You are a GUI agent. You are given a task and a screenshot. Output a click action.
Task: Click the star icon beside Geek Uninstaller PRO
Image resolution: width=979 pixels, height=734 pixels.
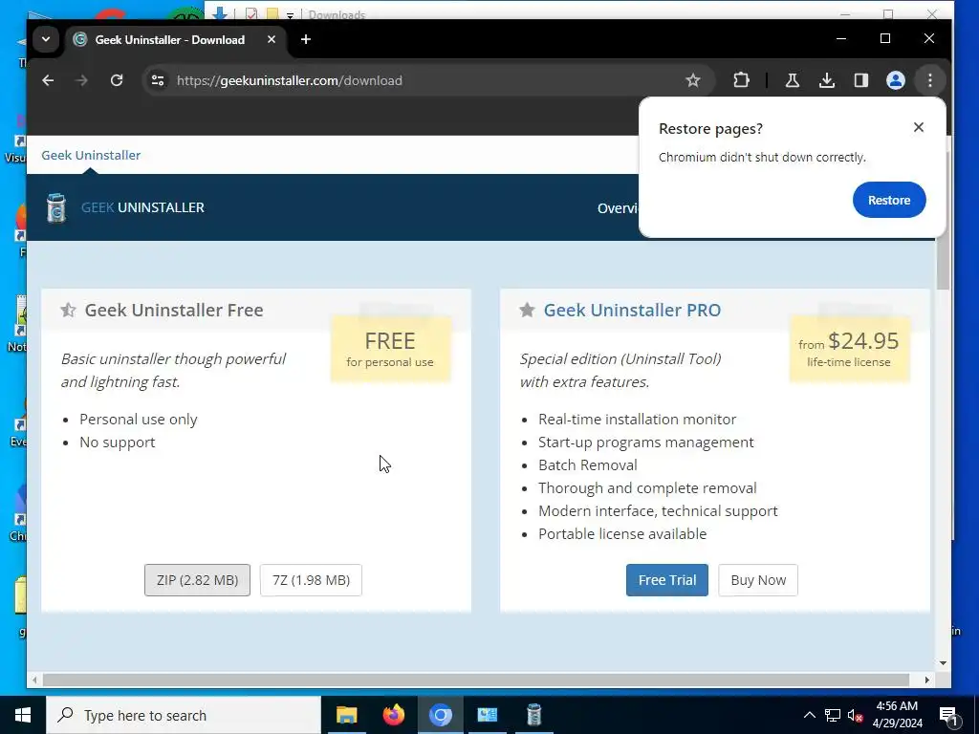tap(527, 310)
